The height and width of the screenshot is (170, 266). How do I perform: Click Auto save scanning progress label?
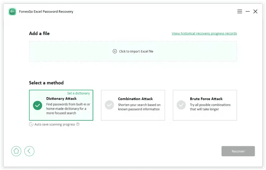point(55,124)
